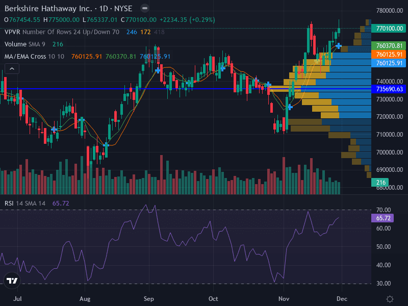Click the 700000.00 price axis label
Viewport: 408px width, 306px height.
tap(390, 152)
